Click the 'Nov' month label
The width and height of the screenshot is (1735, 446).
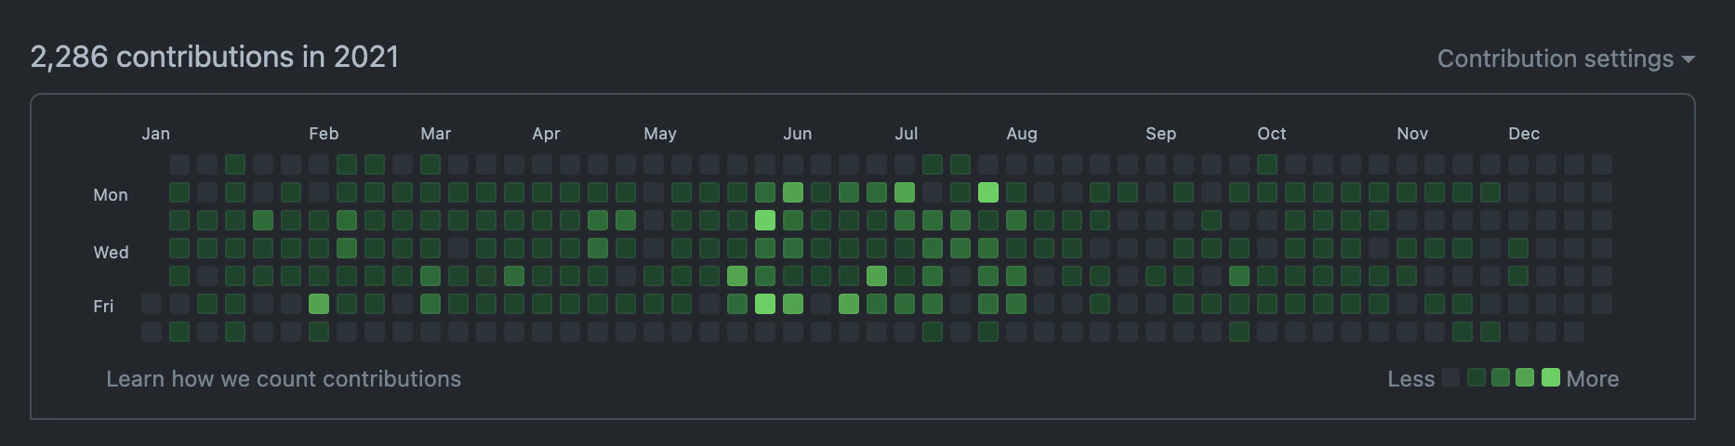coord(1412,134)
